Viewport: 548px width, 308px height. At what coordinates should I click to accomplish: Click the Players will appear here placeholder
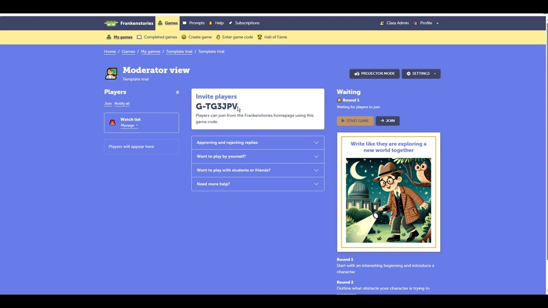tap(141, 147)
